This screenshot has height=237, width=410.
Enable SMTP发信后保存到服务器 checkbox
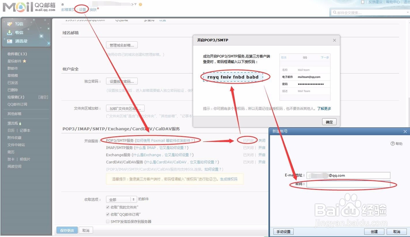[x=108, y=221]
